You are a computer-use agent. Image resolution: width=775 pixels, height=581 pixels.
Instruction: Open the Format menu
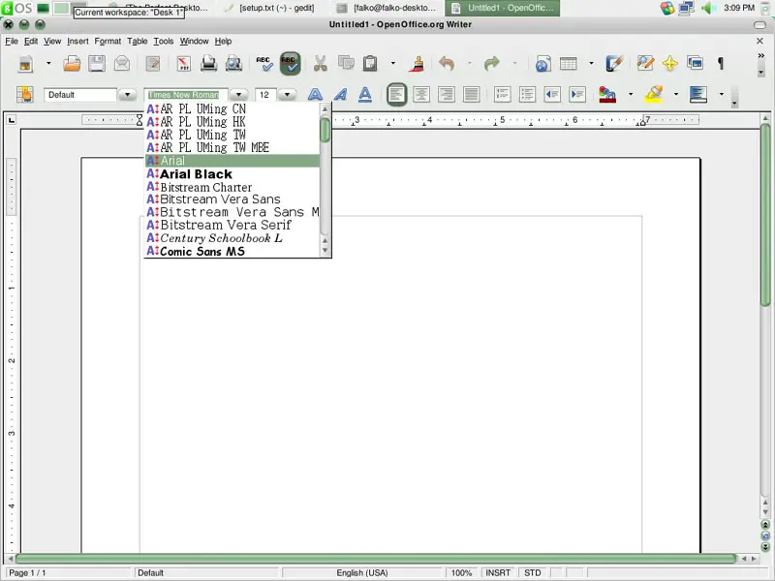point(108,41)
